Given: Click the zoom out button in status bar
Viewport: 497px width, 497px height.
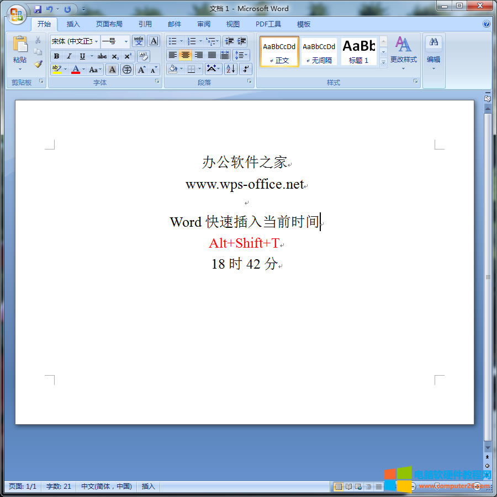Looking at the screenshot, I should tap(413, 487).
